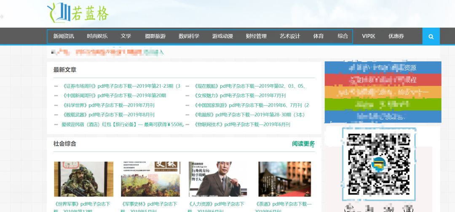Open the 爱彼迎民宿红包 article link
The width and height of the screenshot is (455, 212).
(123, 125)
